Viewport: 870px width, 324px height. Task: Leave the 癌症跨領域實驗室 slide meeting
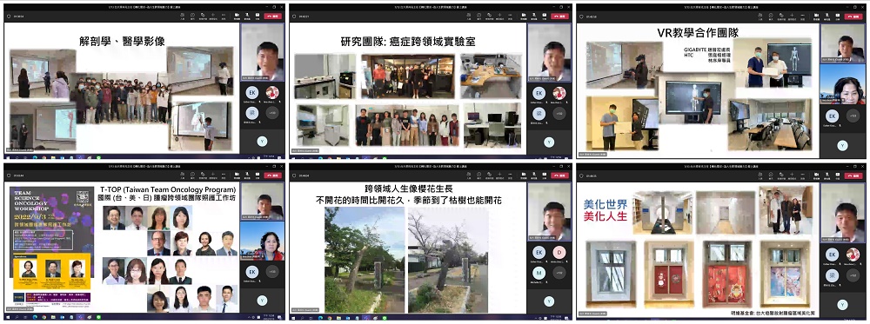559,16
